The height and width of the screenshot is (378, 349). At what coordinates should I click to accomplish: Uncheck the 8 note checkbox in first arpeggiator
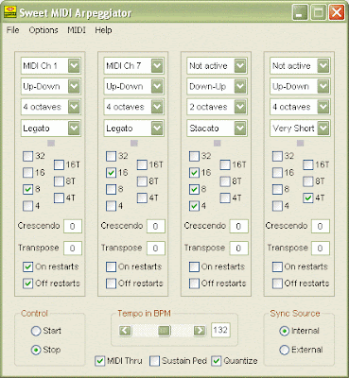pyautogui.click(x=28, y=189)
